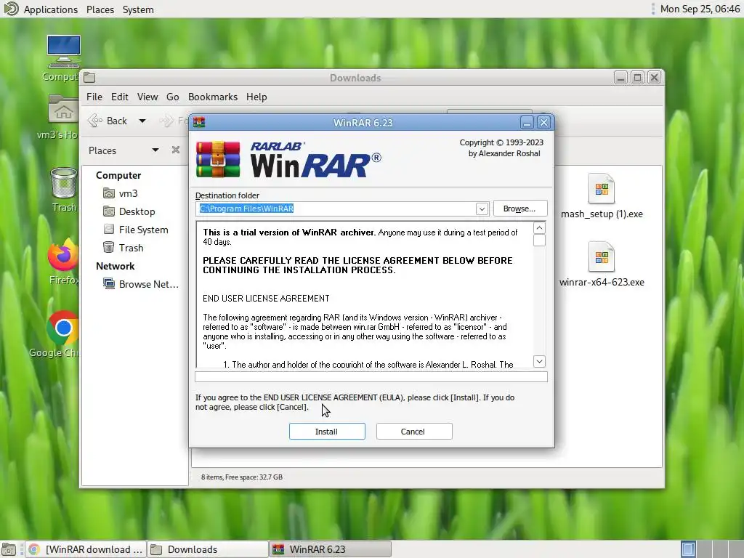Click the distribution logo in top panel
The width and height of the screenshot is (744, 558).
click(x=10, y=9)
